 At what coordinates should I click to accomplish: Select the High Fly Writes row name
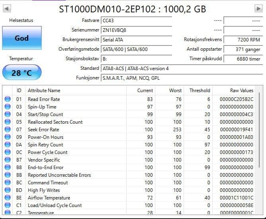tap(44, 190)
